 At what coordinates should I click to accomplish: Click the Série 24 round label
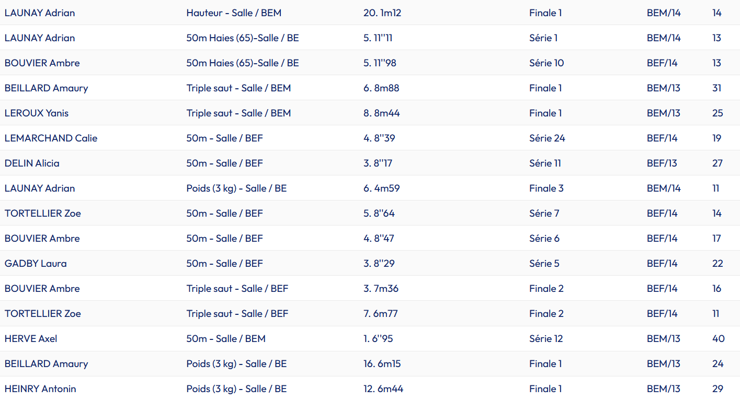point(547,138)
